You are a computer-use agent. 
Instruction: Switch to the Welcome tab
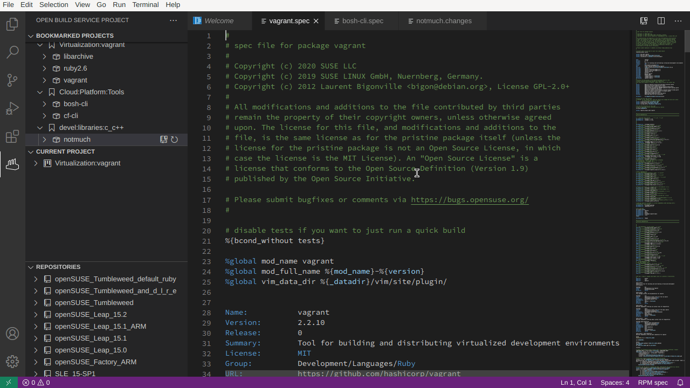coord(219,21)
